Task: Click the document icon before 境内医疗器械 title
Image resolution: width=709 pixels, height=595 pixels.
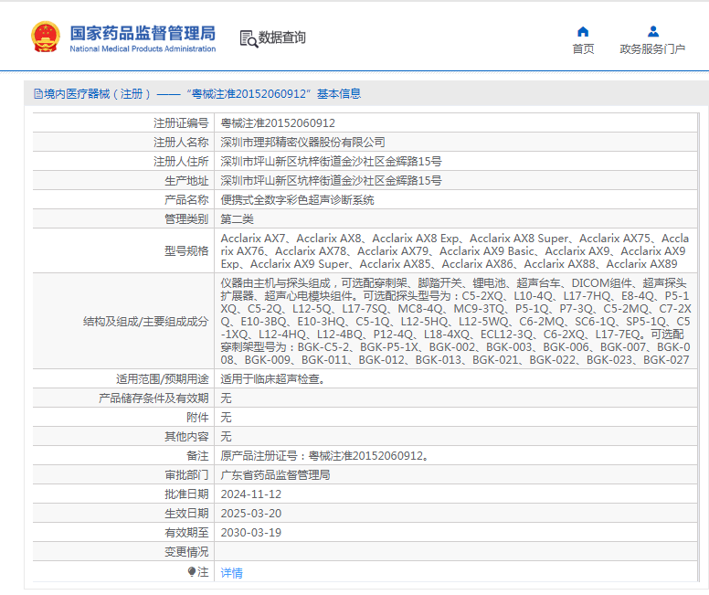Action: coord(37,93)
